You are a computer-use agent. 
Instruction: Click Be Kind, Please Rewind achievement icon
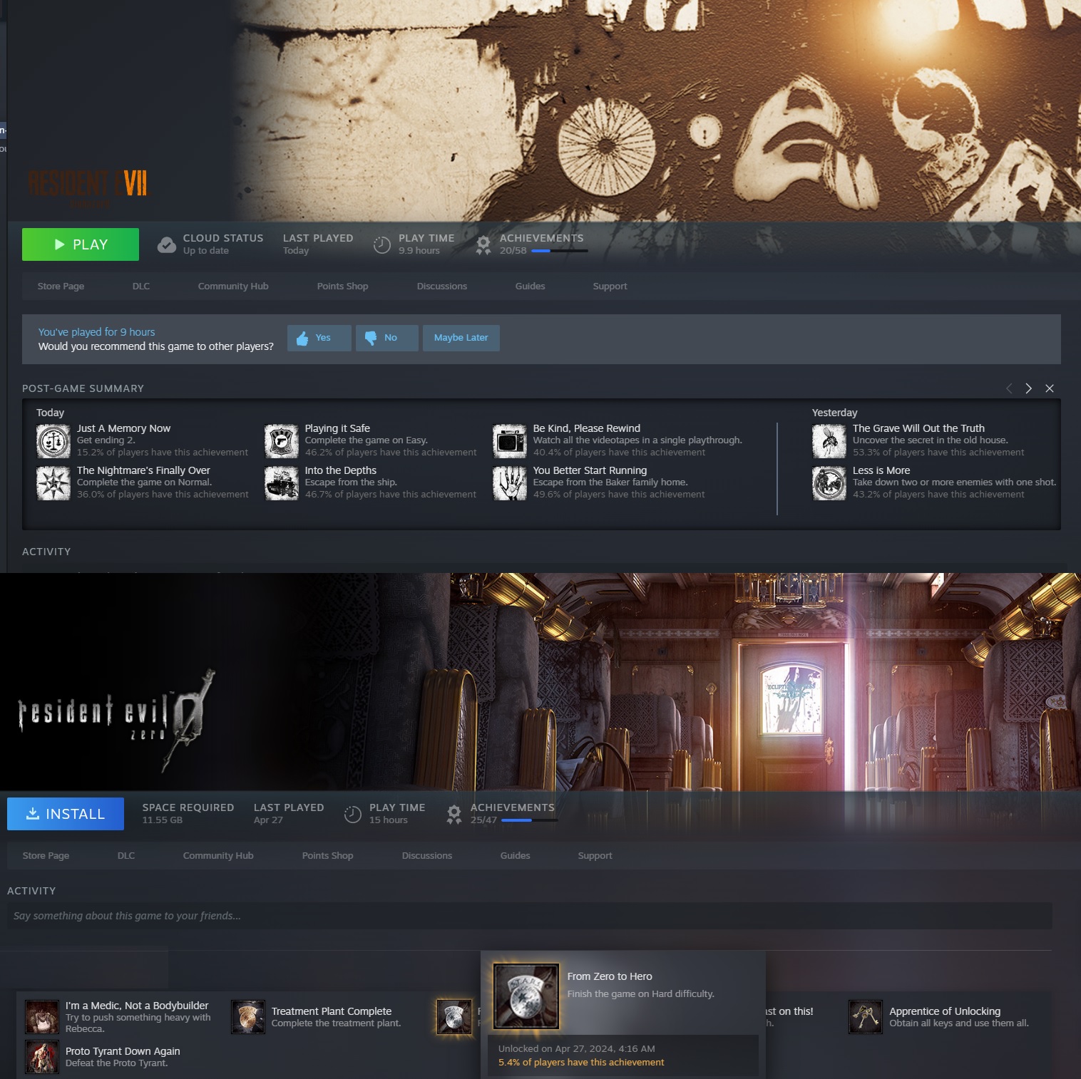(x=510, y=441)
